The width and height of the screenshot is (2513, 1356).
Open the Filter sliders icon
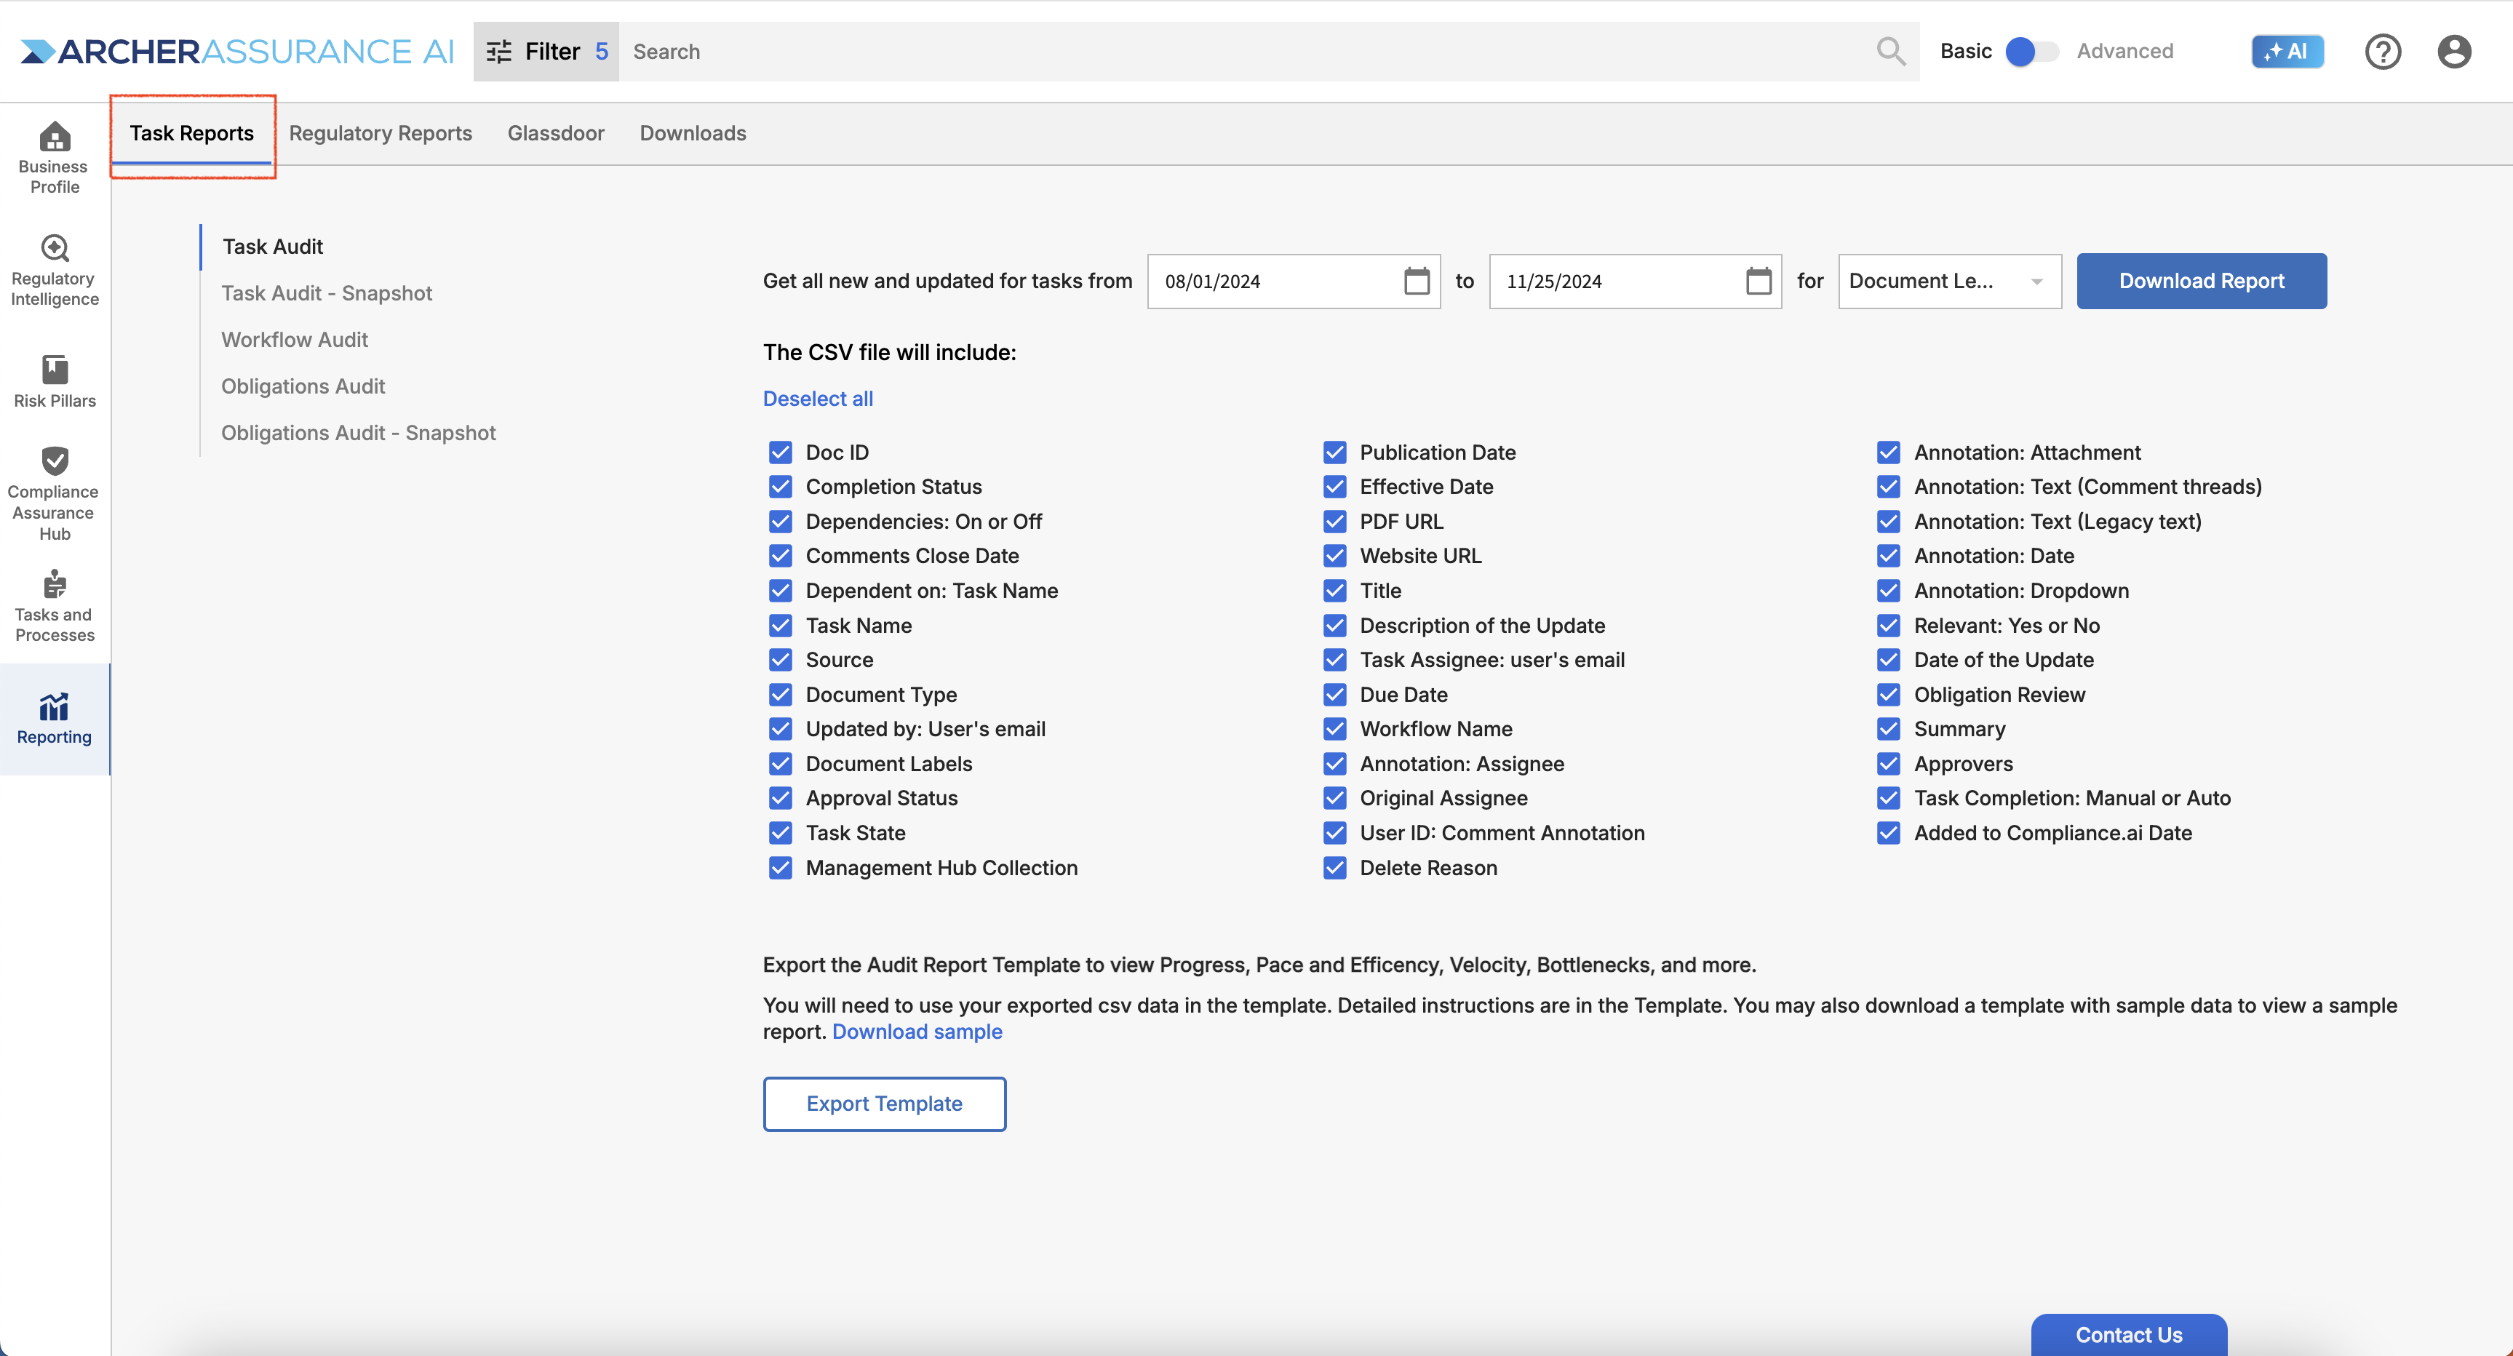(x=500, y=52)
